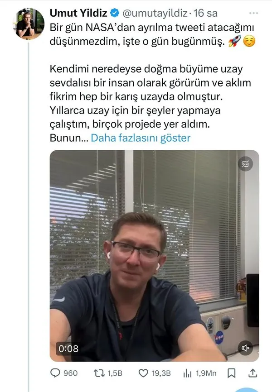
Task: Open the reply comment icon
Action: pyautogui.click(x=55, y=373)
